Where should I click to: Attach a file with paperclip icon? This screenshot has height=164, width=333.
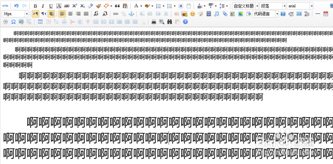[x=225, y=14]
